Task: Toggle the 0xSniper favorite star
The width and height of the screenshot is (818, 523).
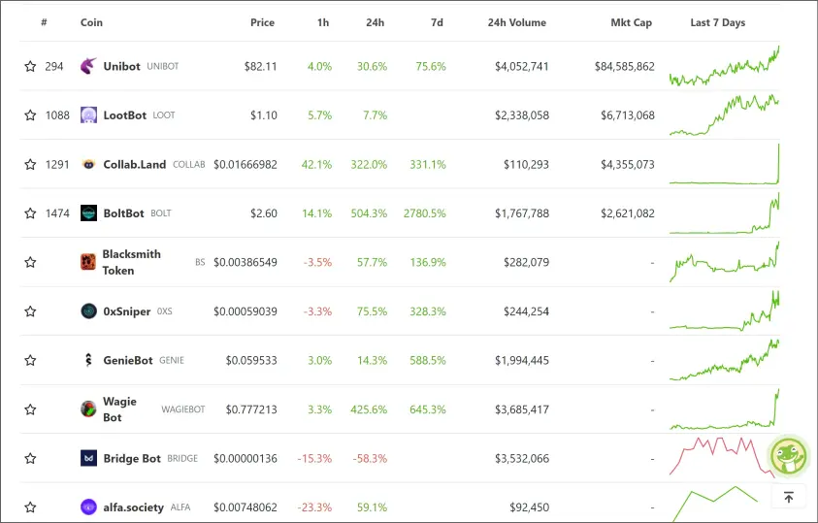Action: [30, 311]
